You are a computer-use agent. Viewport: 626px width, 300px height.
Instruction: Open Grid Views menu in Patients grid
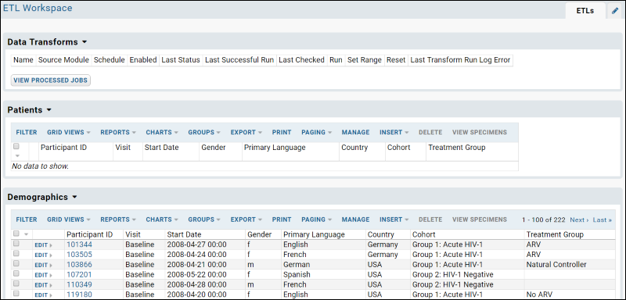pyautogui.click(x=69, y=132)
